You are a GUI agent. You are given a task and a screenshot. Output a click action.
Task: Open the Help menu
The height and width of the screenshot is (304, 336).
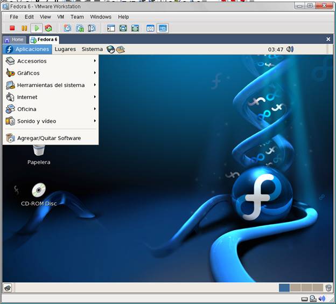123,17
